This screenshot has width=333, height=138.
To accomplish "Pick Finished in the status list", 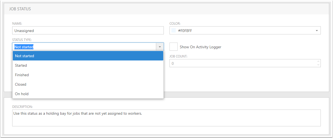I will point(88,75).
